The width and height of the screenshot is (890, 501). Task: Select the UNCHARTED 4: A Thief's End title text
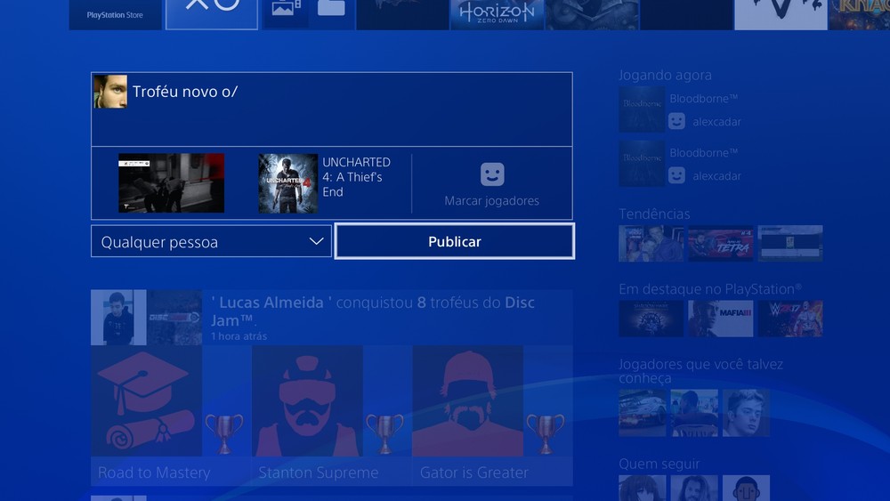(357, 177)
